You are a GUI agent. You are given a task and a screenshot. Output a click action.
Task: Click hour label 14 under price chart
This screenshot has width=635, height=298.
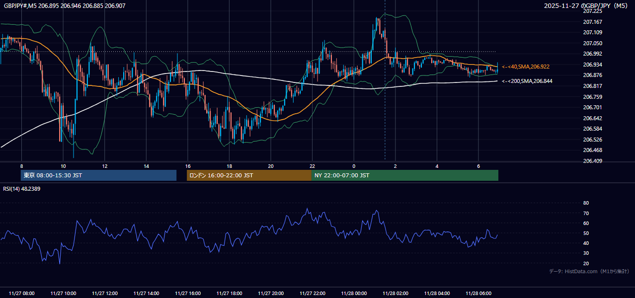[x=146, y=166]
